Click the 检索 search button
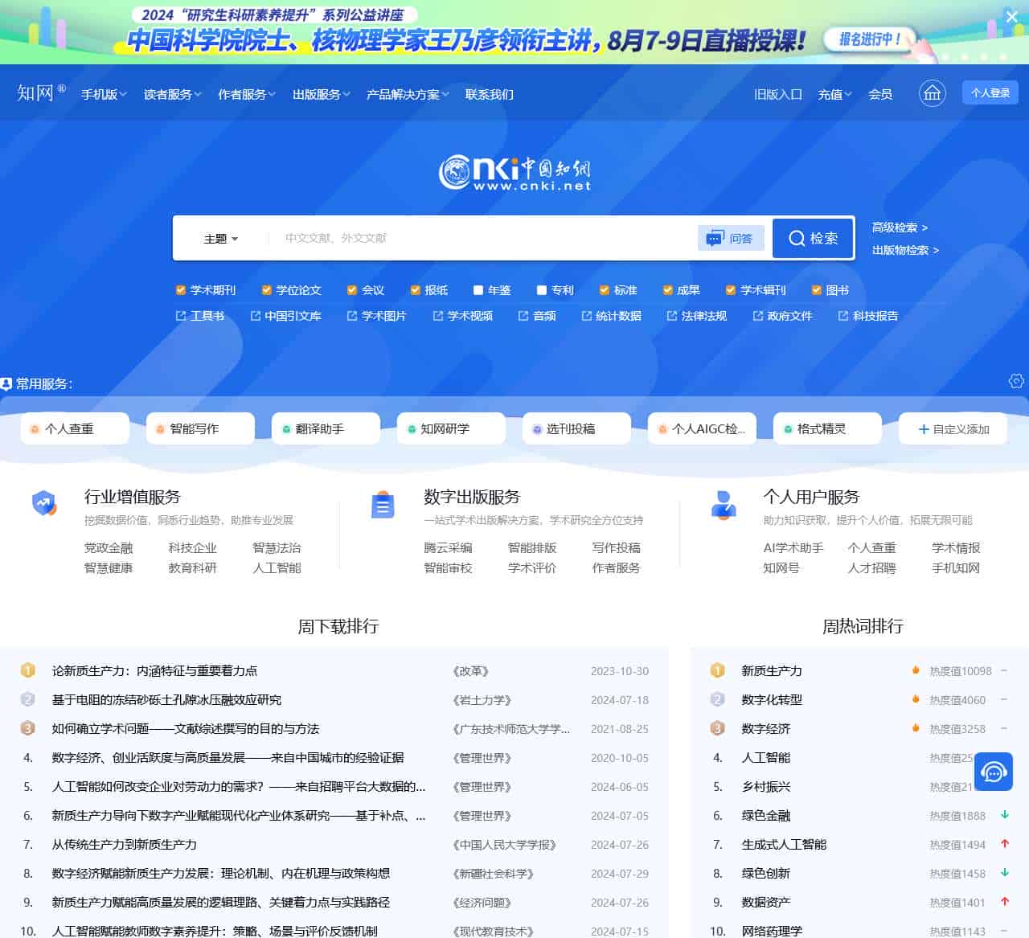 813,238
